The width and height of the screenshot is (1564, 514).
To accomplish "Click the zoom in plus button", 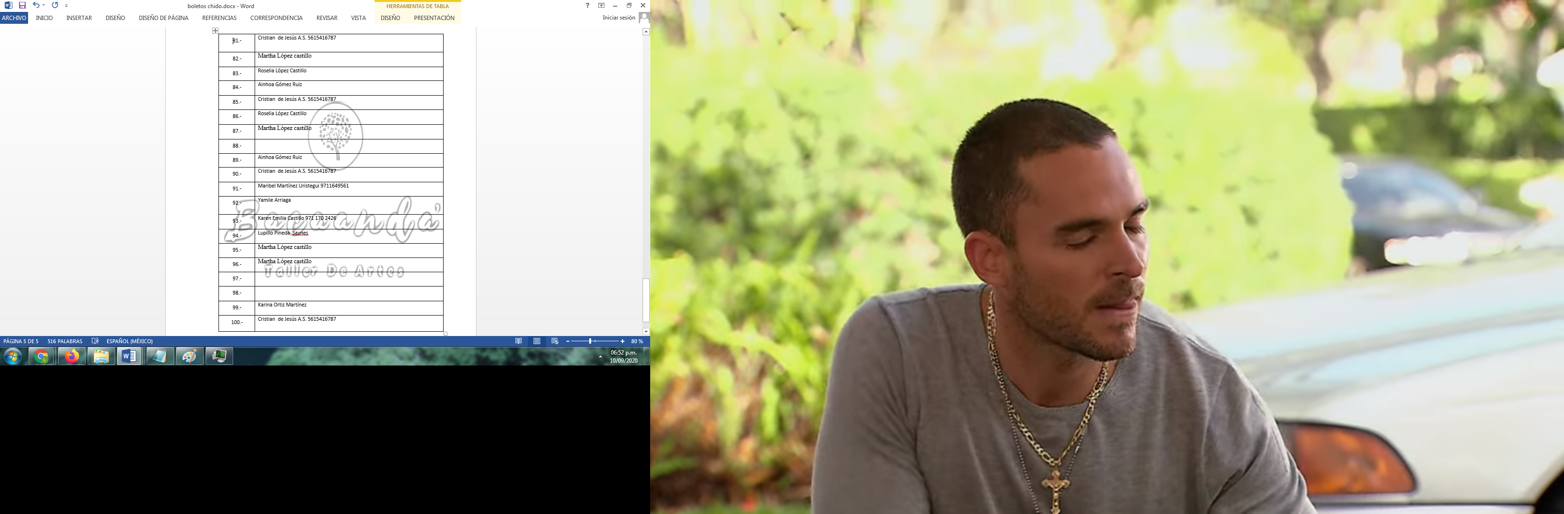I will tap(623, 341).
